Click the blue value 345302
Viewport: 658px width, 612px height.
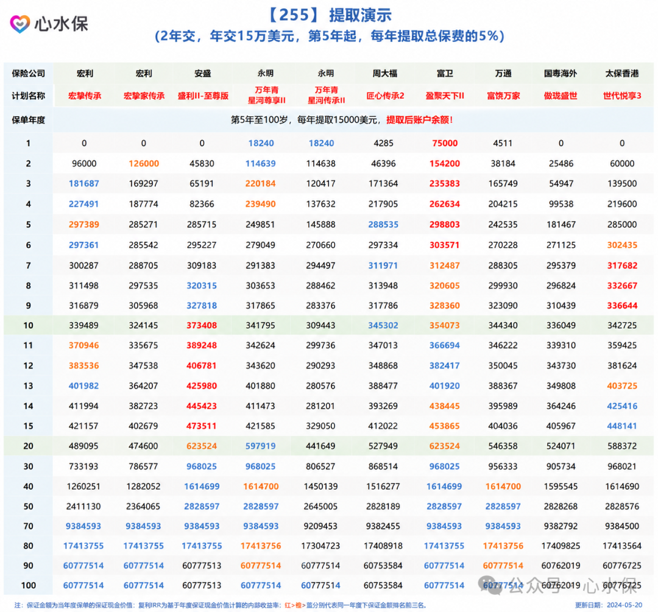pos(383,326)
